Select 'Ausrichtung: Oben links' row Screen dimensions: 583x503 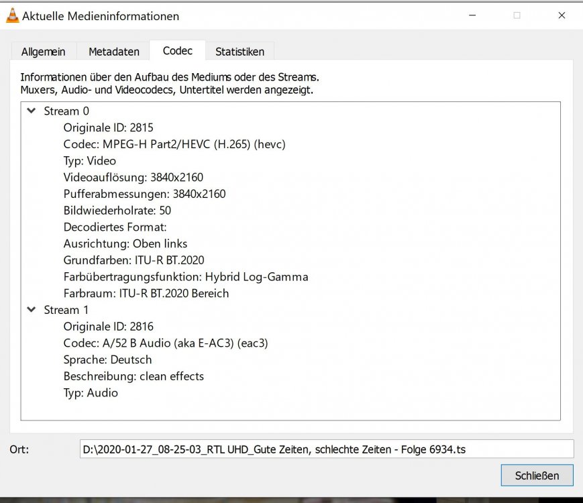pos(125,243)
